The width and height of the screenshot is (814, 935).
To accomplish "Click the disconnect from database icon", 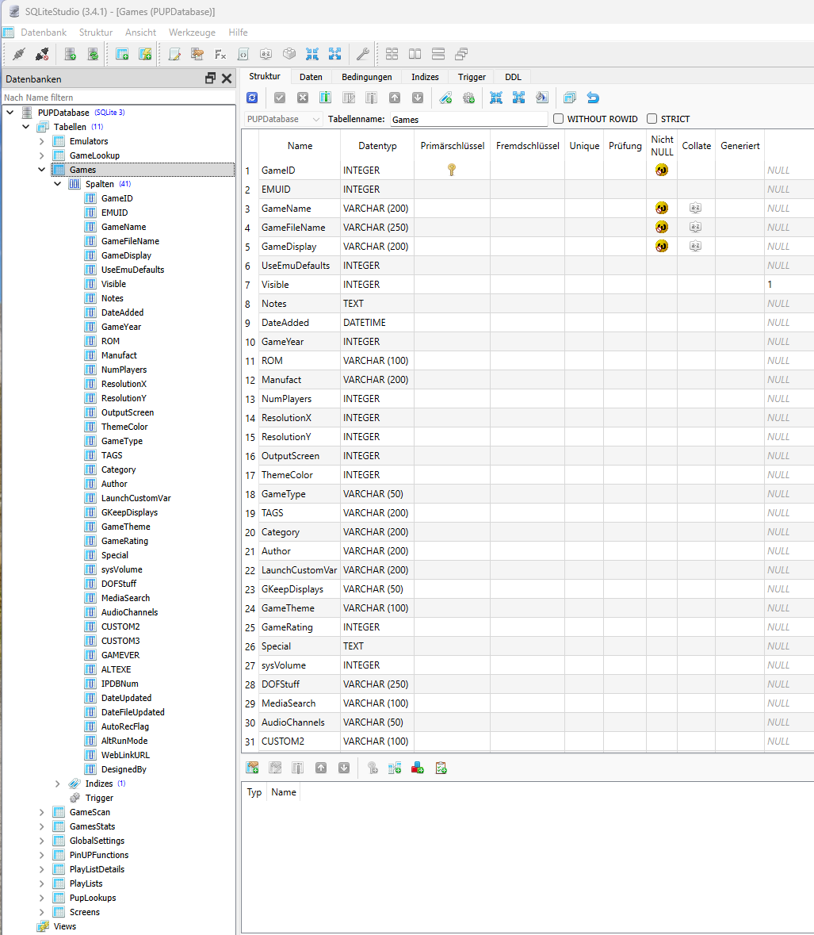I will (42, 54).
